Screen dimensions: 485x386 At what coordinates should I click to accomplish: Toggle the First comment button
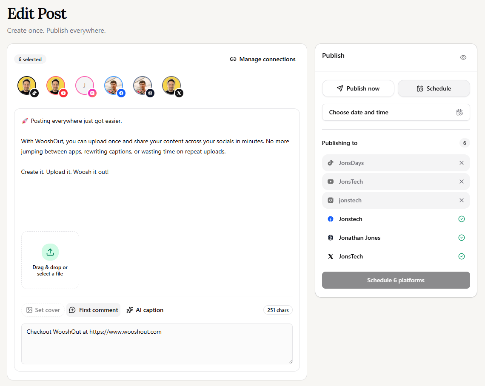tap(94, 310)
